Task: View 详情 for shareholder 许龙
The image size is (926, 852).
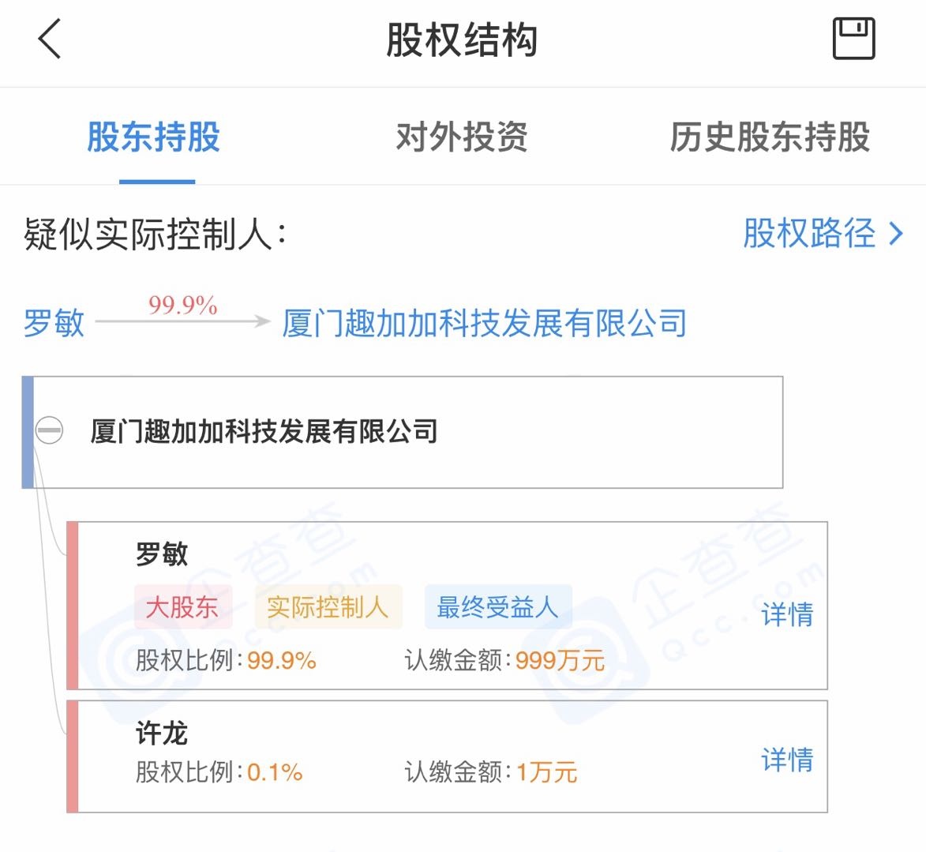Action: pyautogui.click(x=787, y=760)
